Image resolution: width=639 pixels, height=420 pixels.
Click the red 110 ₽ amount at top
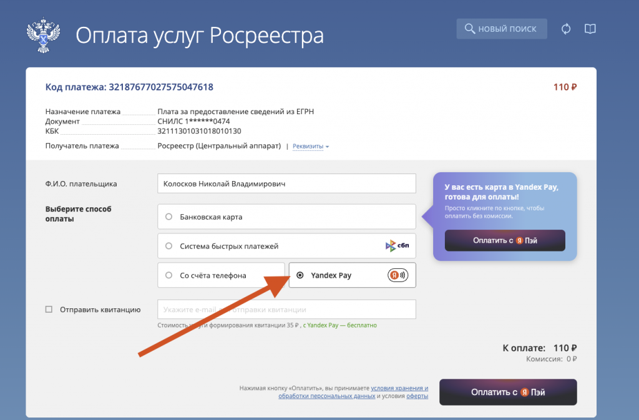(x=565, y=87)
